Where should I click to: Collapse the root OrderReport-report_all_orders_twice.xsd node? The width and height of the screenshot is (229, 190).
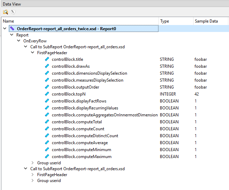pyautogui.click(x=5, y=28)
